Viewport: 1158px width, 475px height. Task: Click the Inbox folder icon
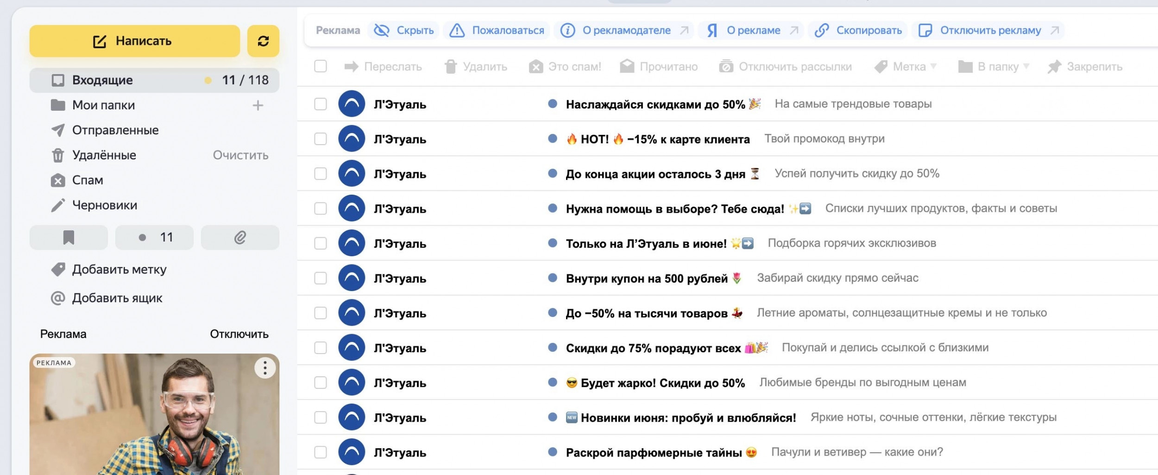pos(58,80)
